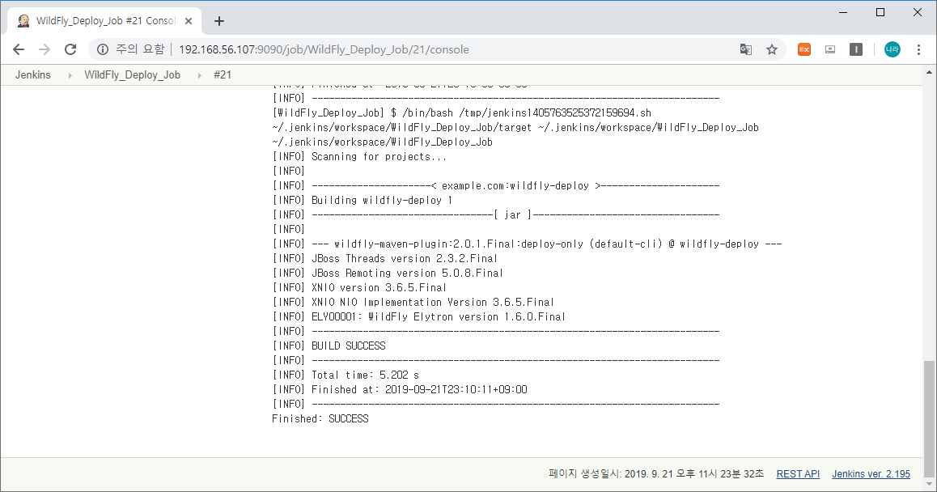The height and width of the screenshot is (492, 937).
Task: Click the page generation timestamp text
Action: [656, 474]
